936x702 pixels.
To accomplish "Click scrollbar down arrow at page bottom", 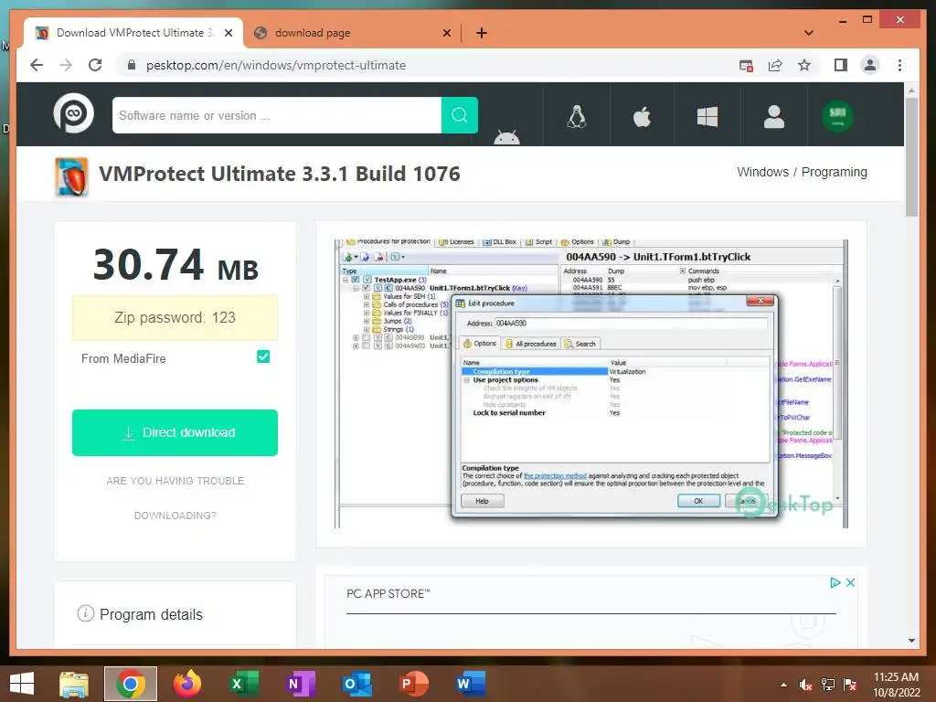I will [911, 640].
